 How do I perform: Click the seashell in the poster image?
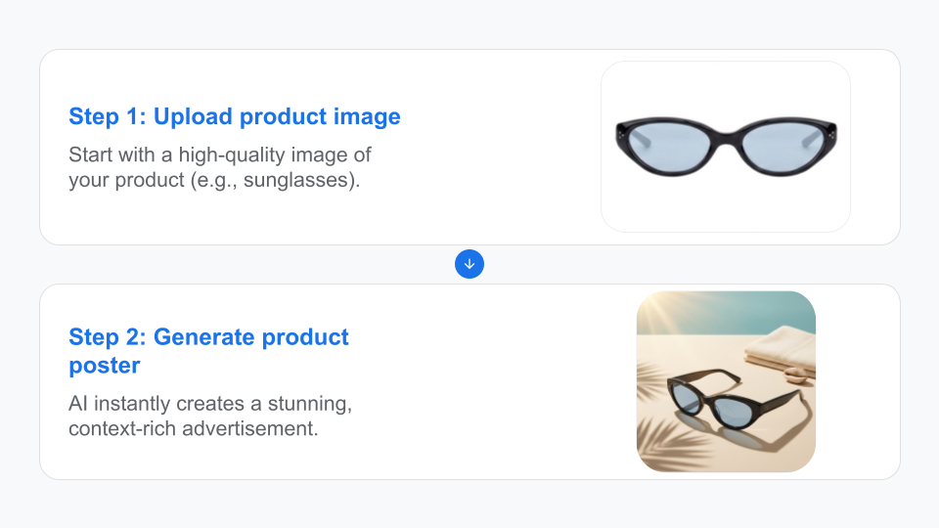click(x=796, y=375)
